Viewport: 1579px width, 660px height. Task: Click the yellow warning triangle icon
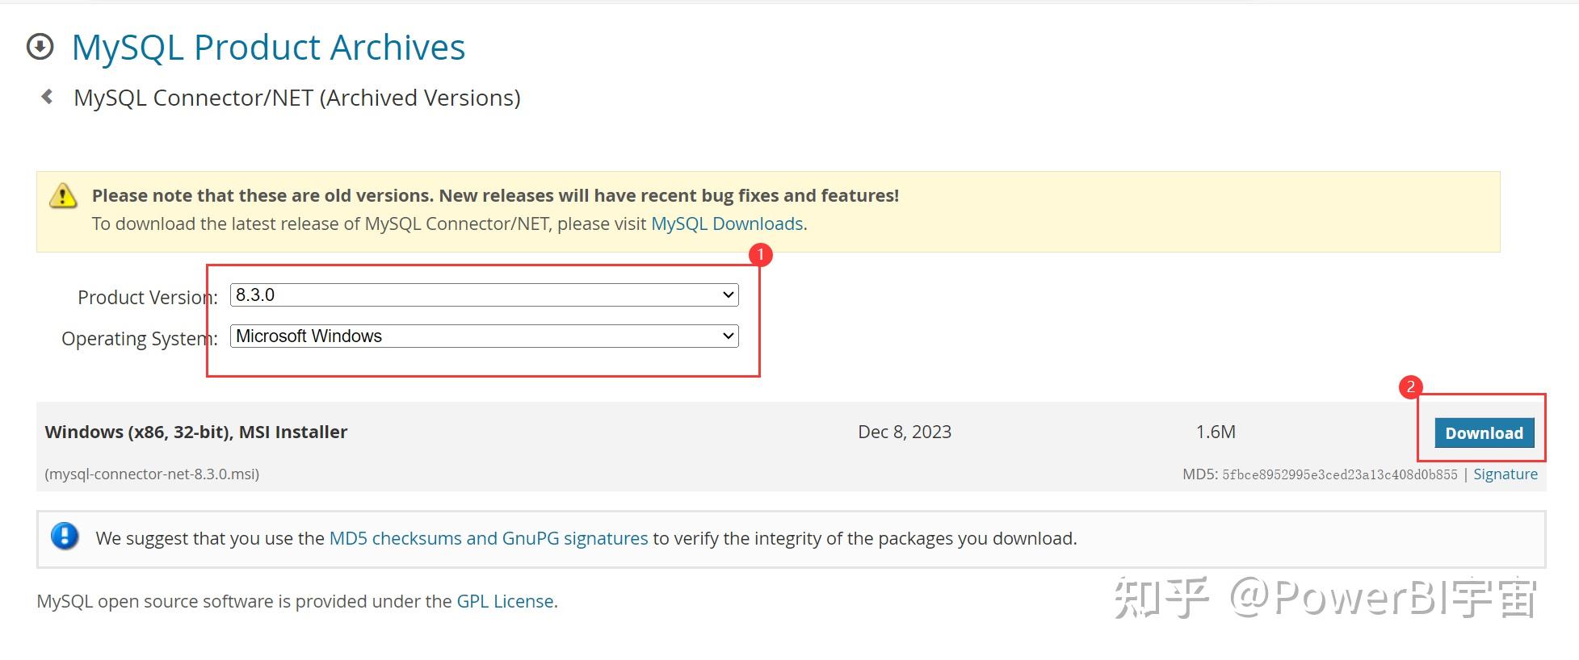click(x=63, y=196)
